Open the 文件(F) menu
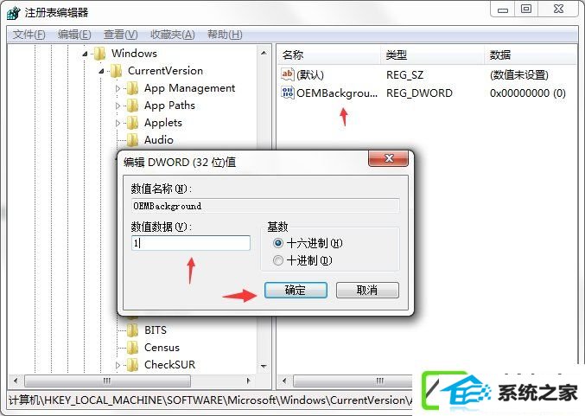This screenshot has height=416, width=585. tap(29, 35)
